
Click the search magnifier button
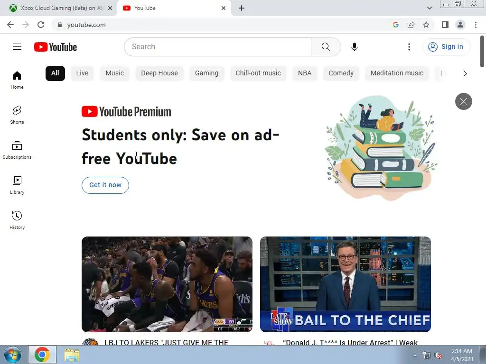[326, 47]
